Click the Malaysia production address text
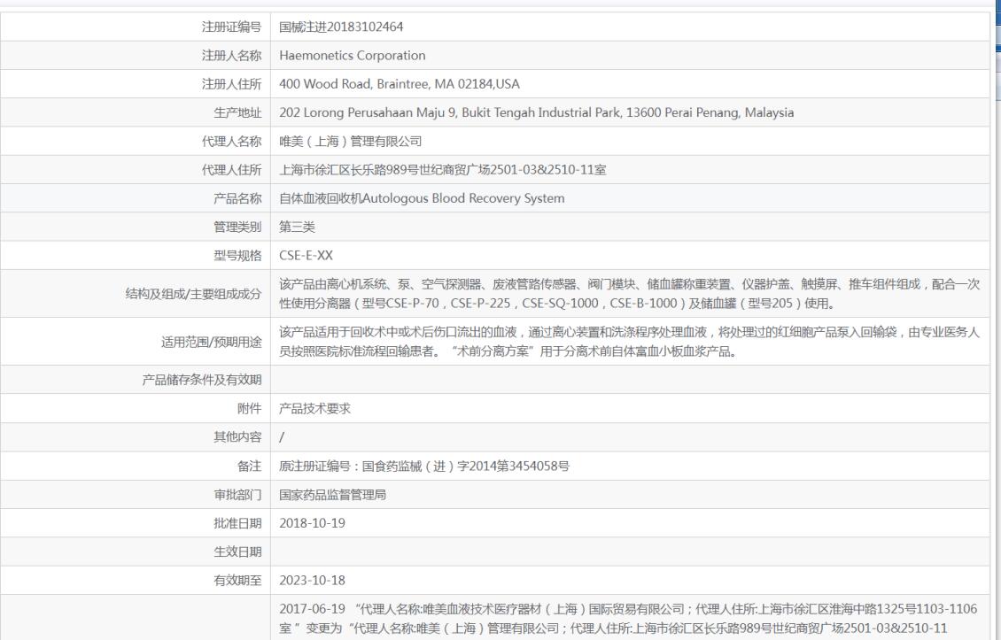 point(536,113)
